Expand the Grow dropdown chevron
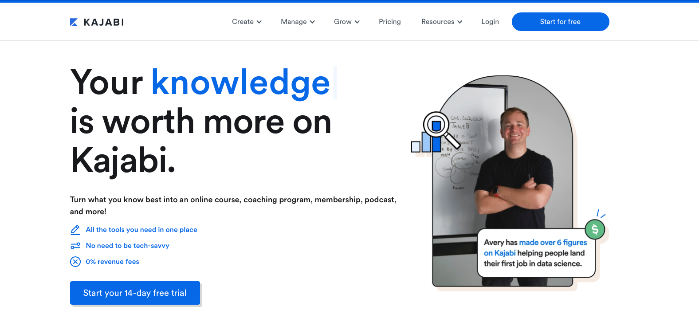Image resolution: width=699 pixels, height=322 pixels. pos(357,22)
